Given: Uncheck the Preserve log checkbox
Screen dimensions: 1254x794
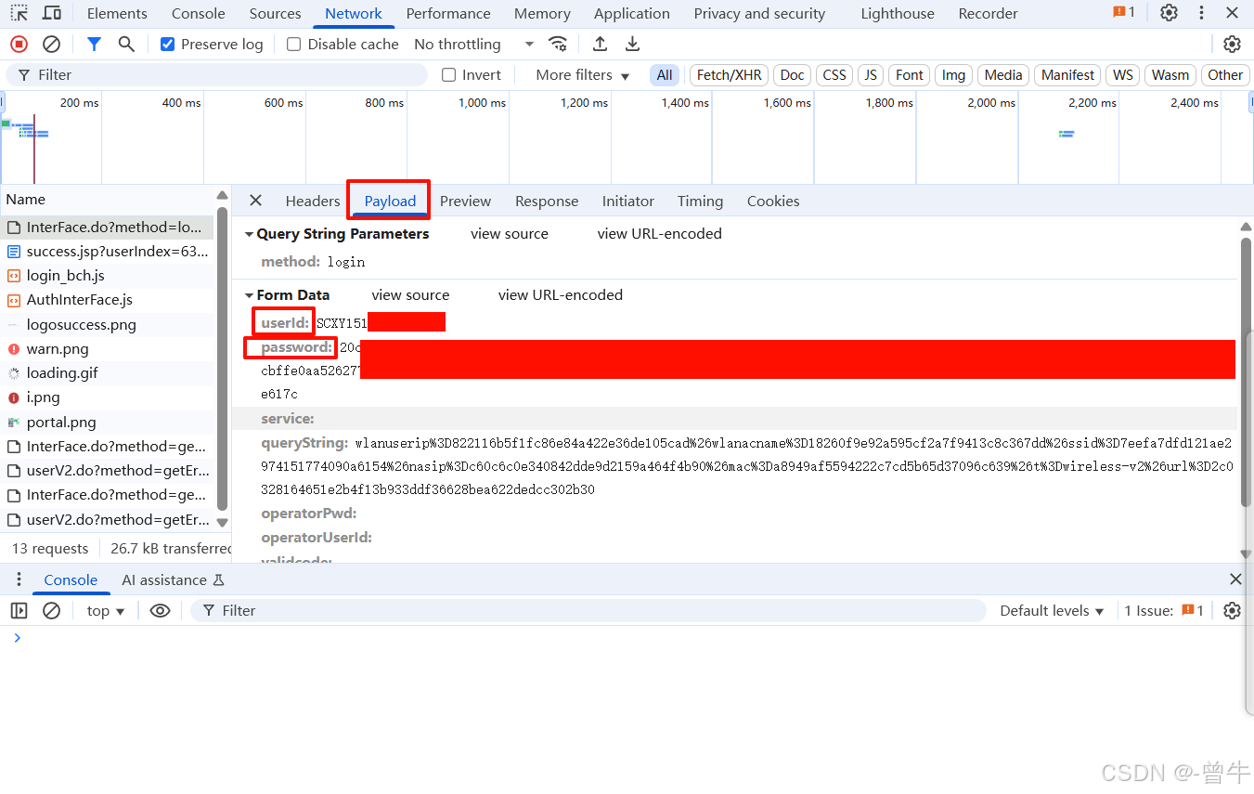Looking at the screenshot, I should click(x=167, y=44).
